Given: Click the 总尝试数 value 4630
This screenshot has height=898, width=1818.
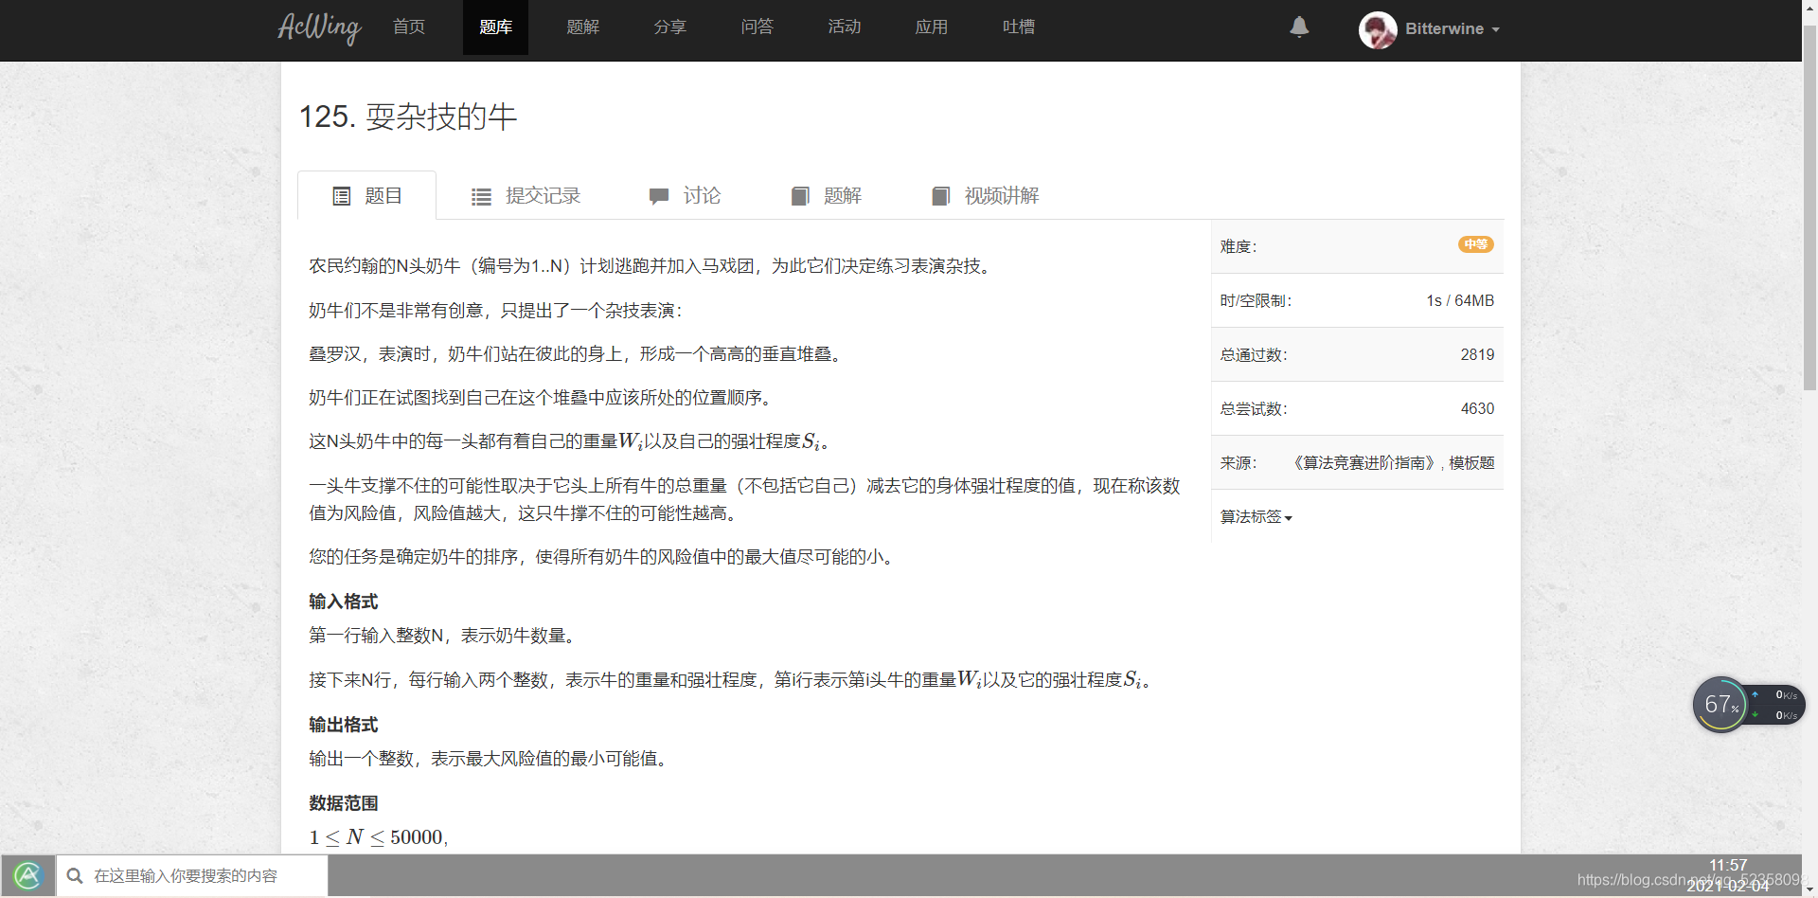Looking at the screenshot, I should [1477, 408].
